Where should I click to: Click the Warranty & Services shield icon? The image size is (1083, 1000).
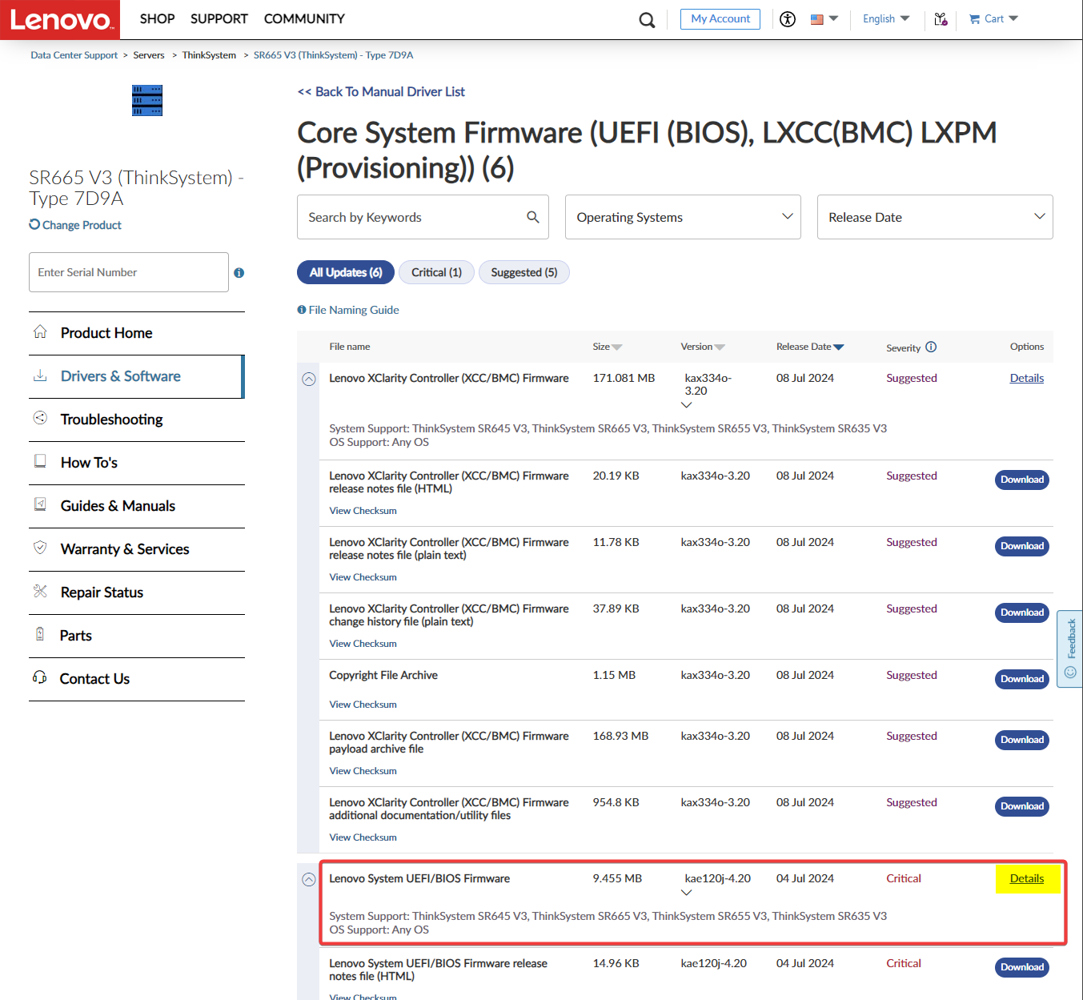[40, 548]
